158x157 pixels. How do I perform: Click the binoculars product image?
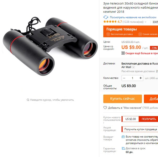point(50,46)
